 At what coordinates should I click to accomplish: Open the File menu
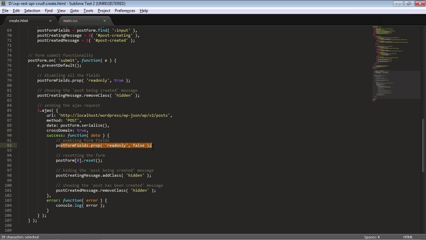(x=5, y=11)
